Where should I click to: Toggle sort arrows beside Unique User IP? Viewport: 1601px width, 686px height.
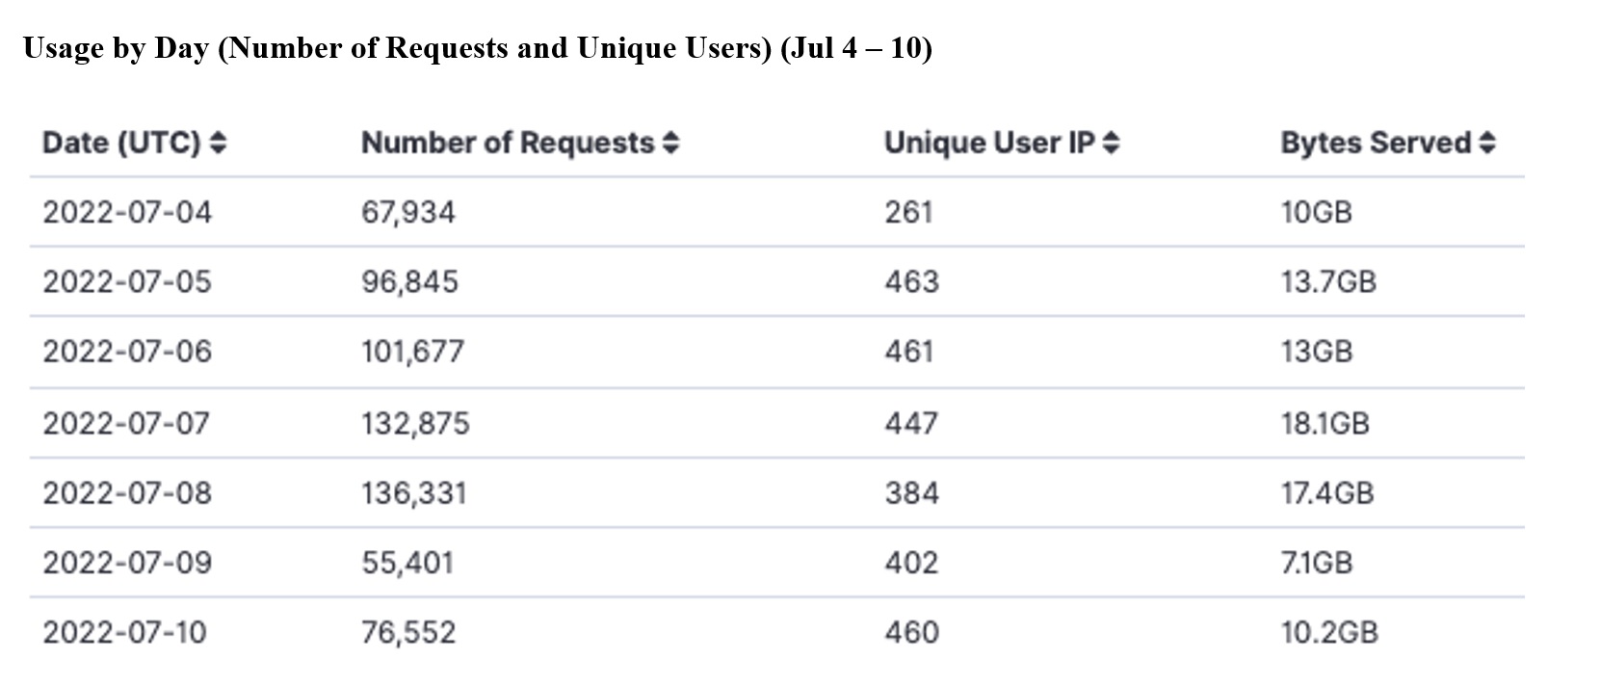[1111, 144]
